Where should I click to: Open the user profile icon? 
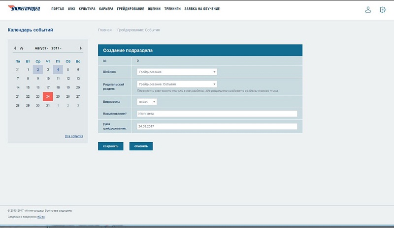click(x=368, y=9)
